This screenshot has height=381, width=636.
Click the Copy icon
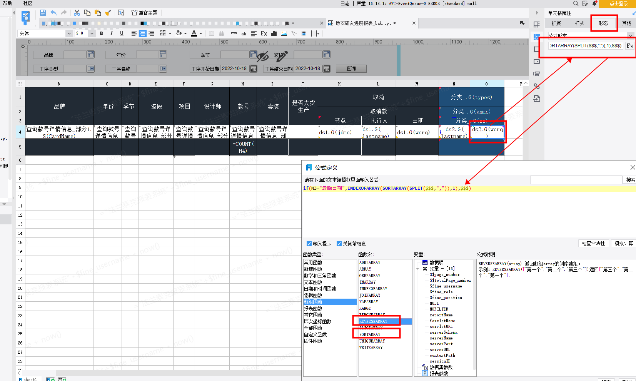[x=87, y=13]
